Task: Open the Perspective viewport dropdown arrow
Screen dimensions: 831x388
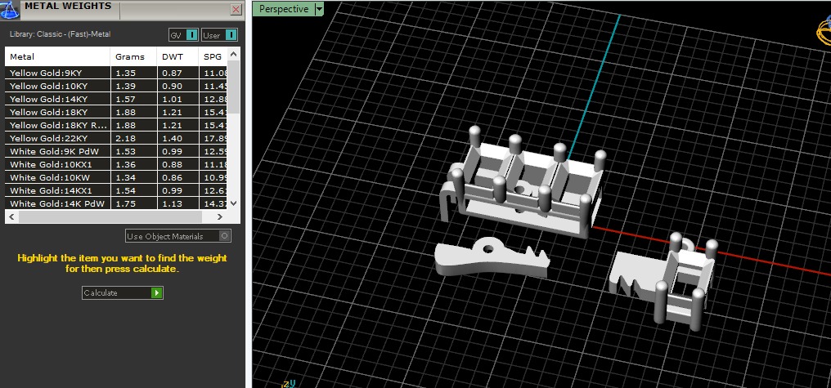Action: coord(318,9)
